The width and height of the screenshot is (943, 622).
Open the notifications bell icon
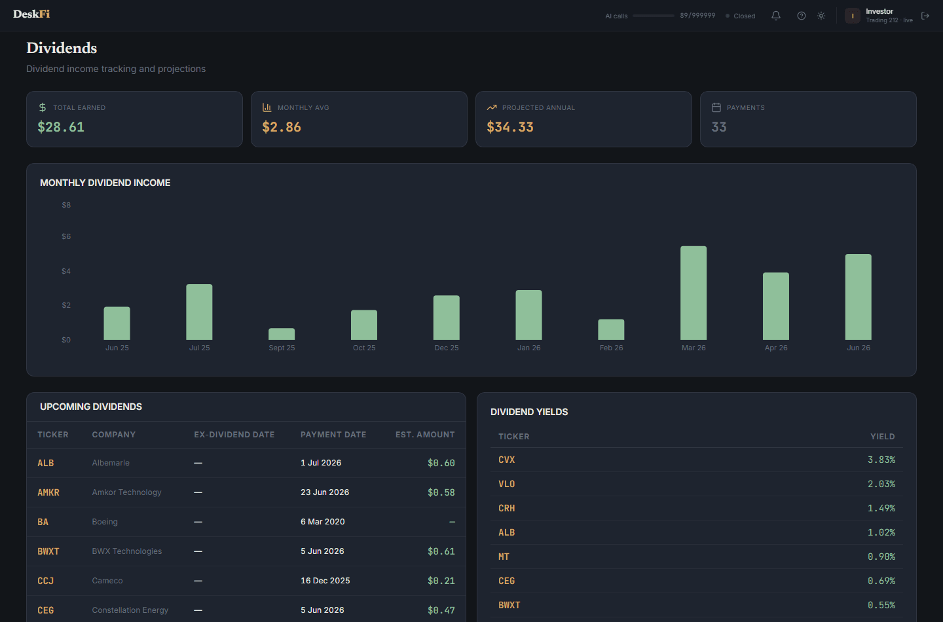tap(776, 16)
